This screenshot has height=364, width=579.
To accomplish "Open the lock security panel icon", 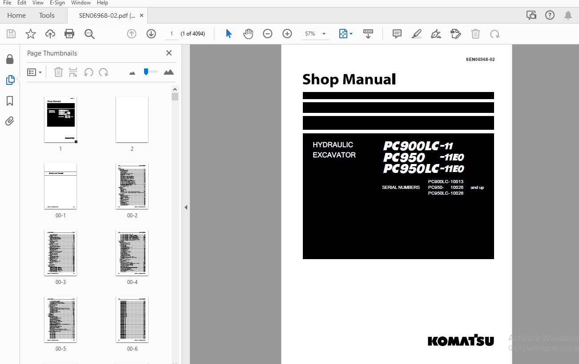I will (x=10, y=59).
